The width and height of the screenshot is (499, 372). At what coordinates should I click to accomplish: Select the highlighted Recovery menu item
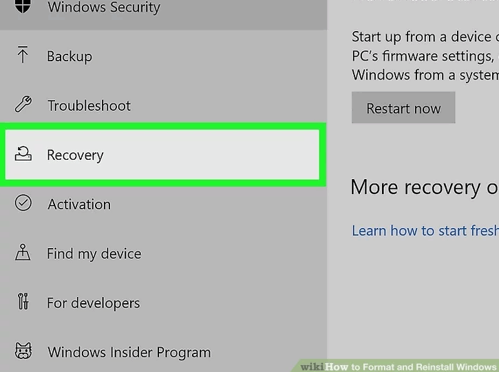point(162,154)
